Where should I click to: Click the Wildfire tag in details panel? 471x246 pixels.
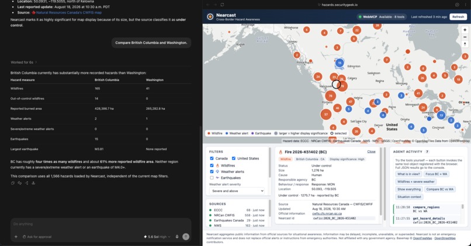coord(285,159)
